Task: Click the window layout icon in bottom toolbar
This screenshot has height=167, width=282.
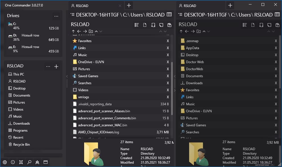Action: coord(45,162)
